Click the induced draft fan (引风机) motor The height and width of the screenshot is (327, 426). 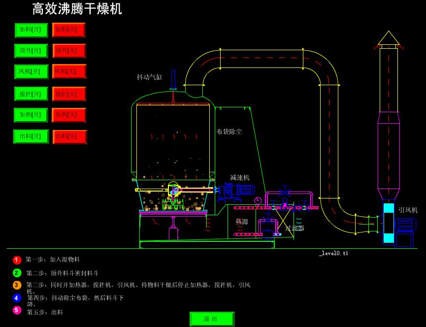pos(405,225)
